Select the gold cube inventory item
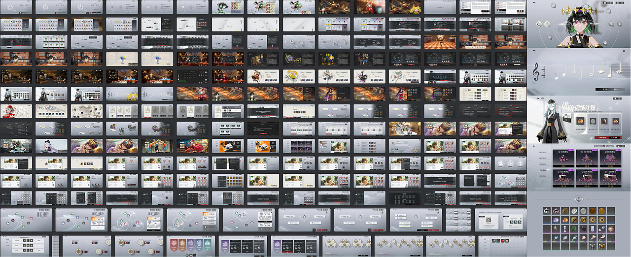This screenshot has width=631, height=257. pos(602,246)
